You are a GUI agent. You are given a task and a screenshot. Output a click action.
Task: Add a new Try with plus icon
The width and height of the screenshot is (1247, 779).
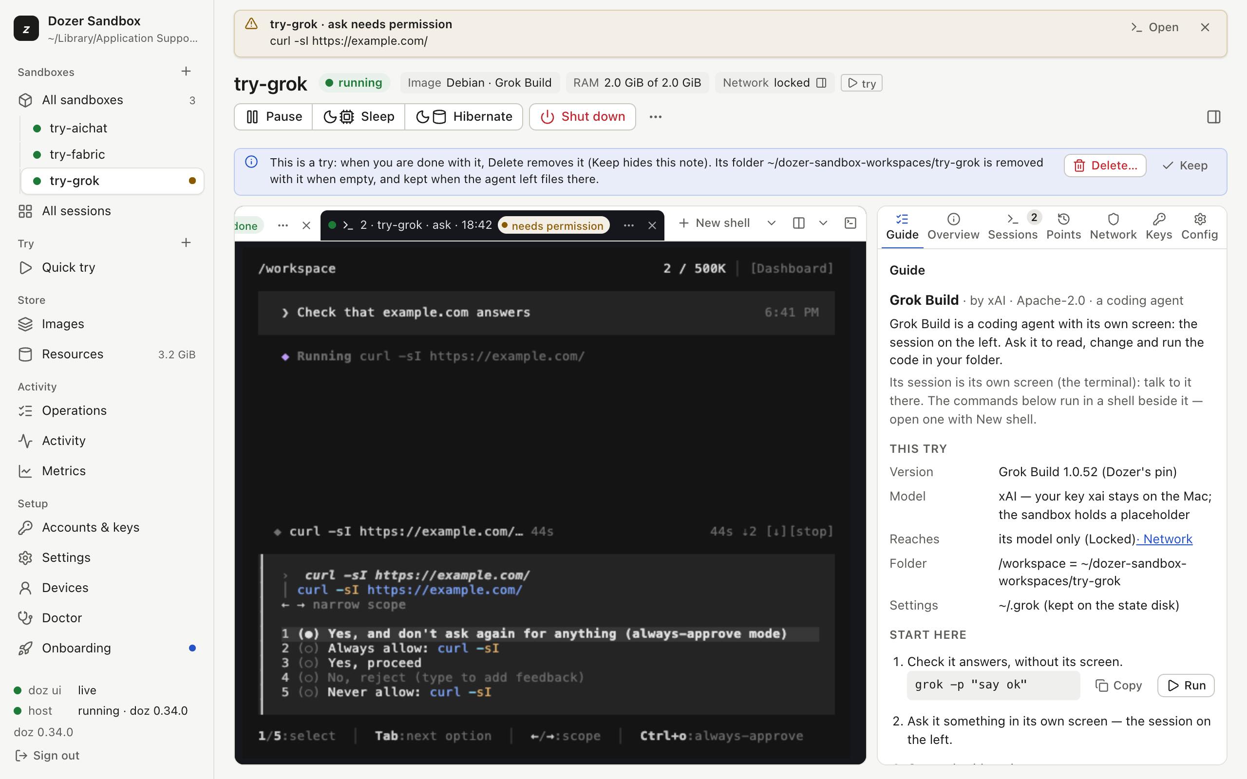(186, 242)
